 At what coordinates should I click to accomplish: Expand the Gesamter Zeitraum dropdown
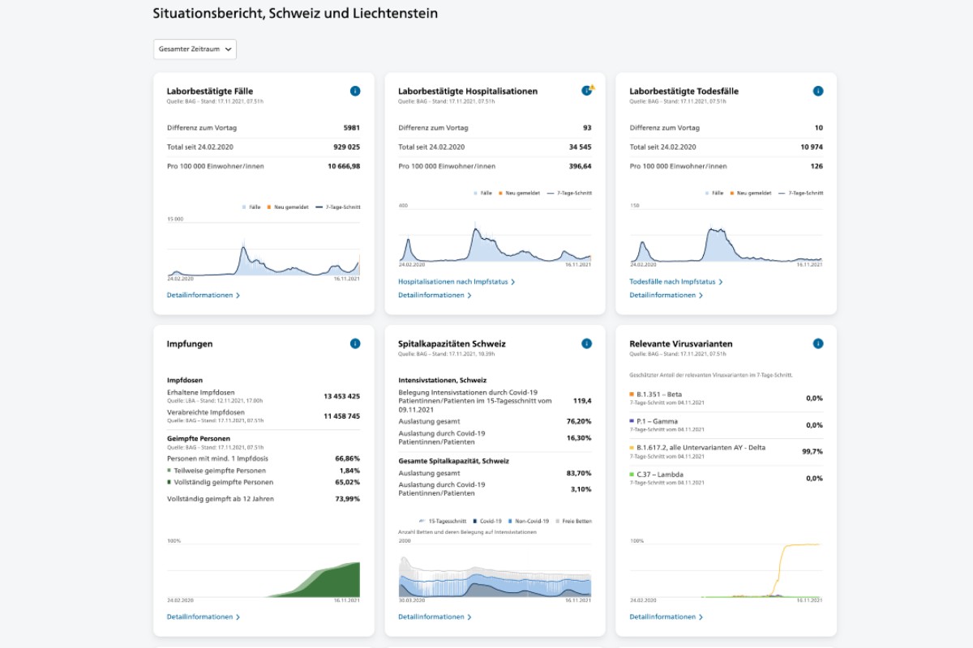click(195, 49)
